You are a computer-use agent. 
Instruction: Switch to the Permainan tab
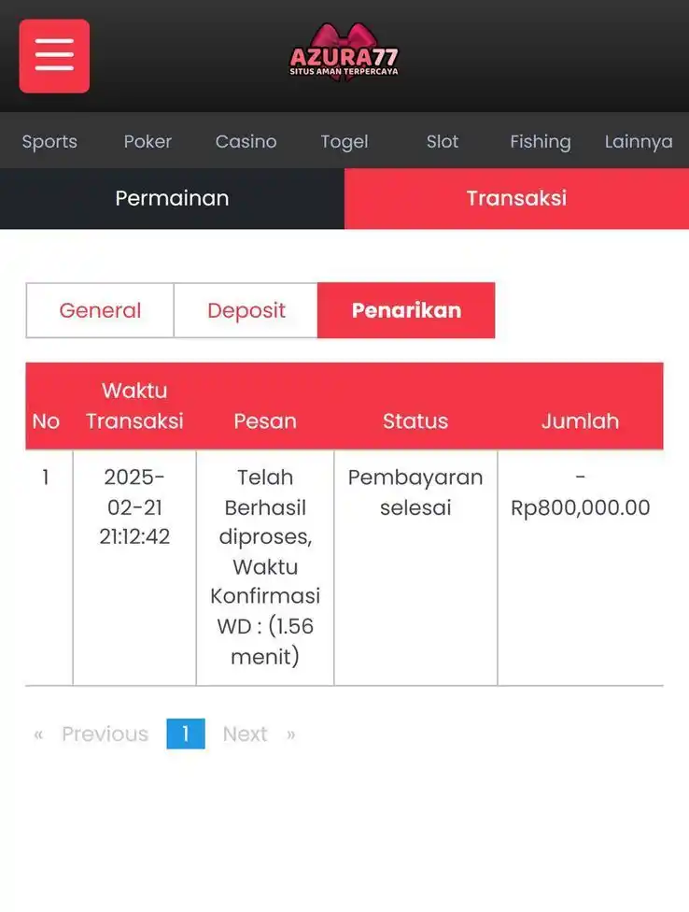coord(172,198)
